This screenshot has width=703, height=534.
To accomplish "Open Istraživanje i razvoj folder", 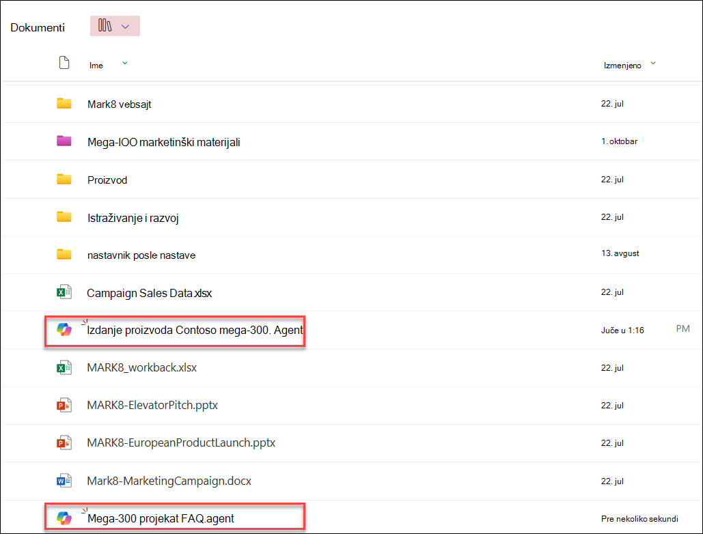I will point(133,218).
